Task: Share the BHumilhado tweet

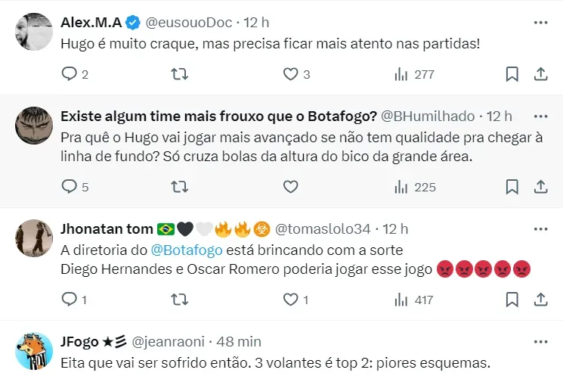Action: [540, 186]
